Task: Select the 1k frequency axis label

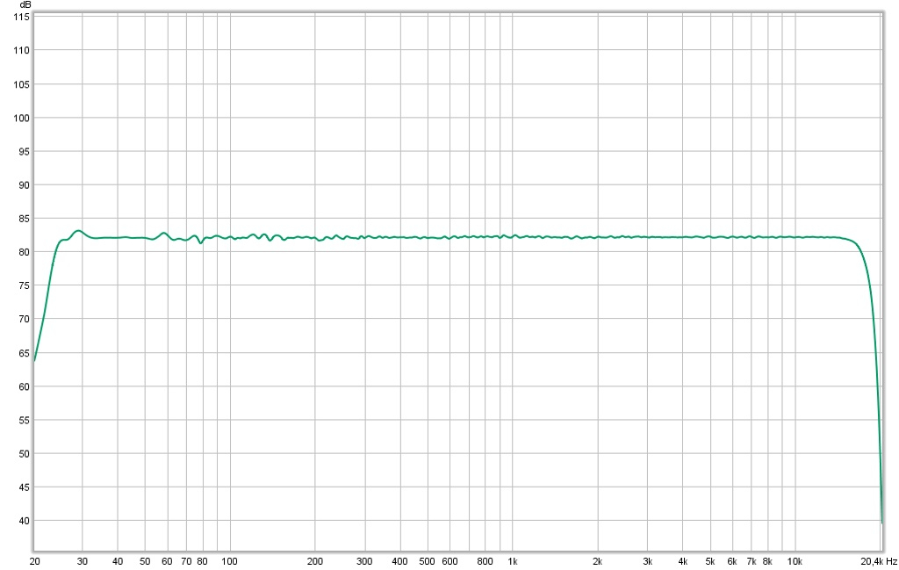Action: click(513, 561)
